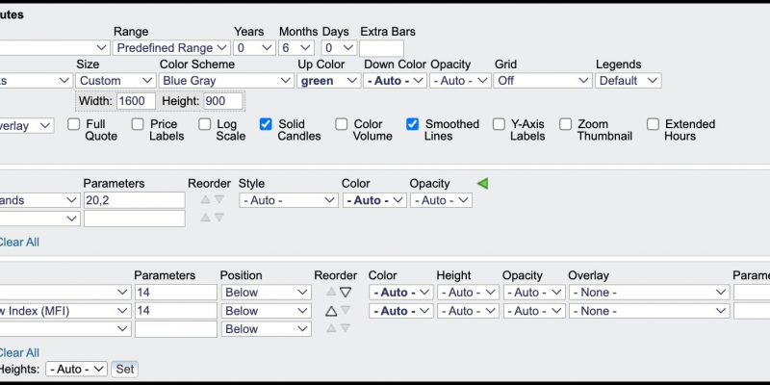Open the Legends Default dropdown

click(629, 81)
